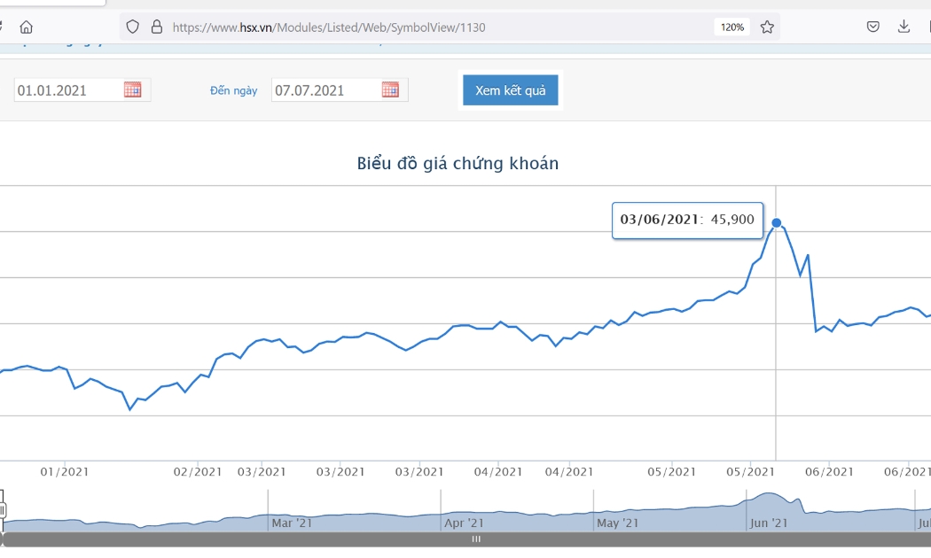Viewport: 931px width, 558px height.
Task: Click the 06/2021 label below the price drop
Action: pos(829,472)
